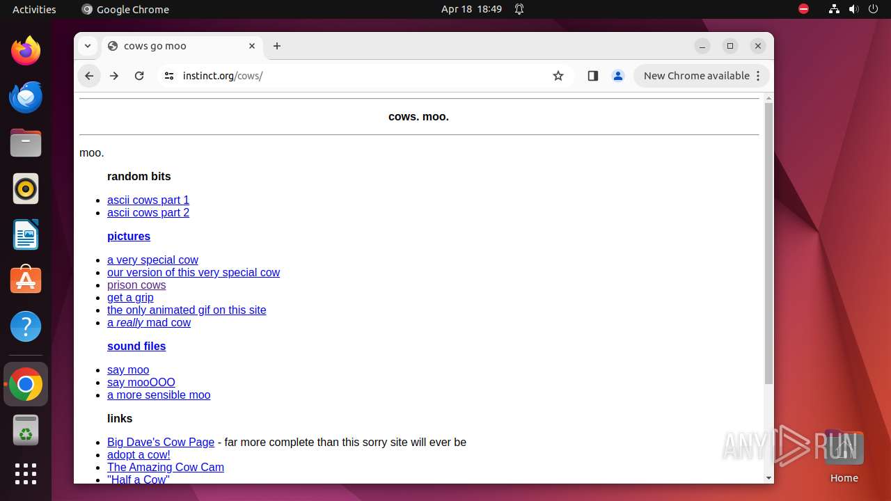The image size is (891, 501).
Task: Maximize the Chrome window
Action: pyautogui.click(x=730, y=46)
